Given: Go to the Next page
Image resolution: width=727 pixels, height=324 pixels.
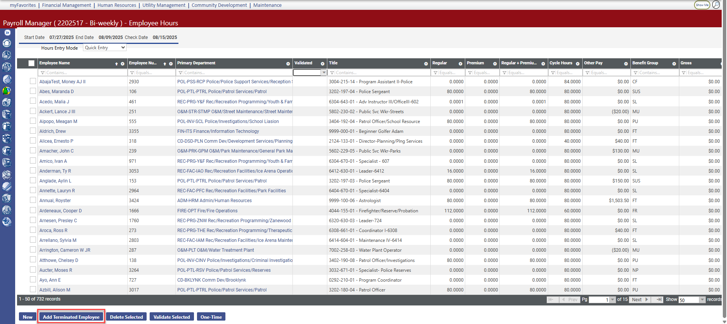Looking at the screenshot, I should [x=640, y=299].
